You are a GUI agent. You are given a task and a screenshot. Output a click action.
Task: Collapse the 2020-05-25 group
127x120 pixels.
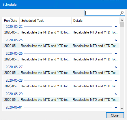point(116,40)
